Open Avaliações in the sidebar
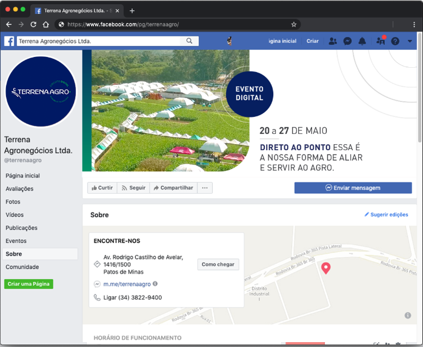423x347 pixels. pyautogui.click(x=19, y=189)
